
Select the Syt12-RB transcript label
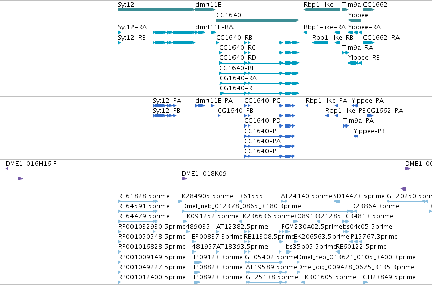[131, 38]
